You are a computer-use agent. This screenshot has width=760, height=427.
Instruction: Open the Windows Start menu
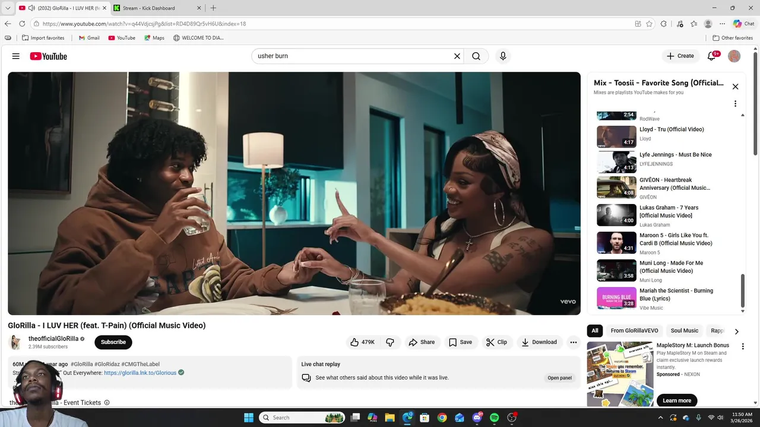(x=249, y=418)
